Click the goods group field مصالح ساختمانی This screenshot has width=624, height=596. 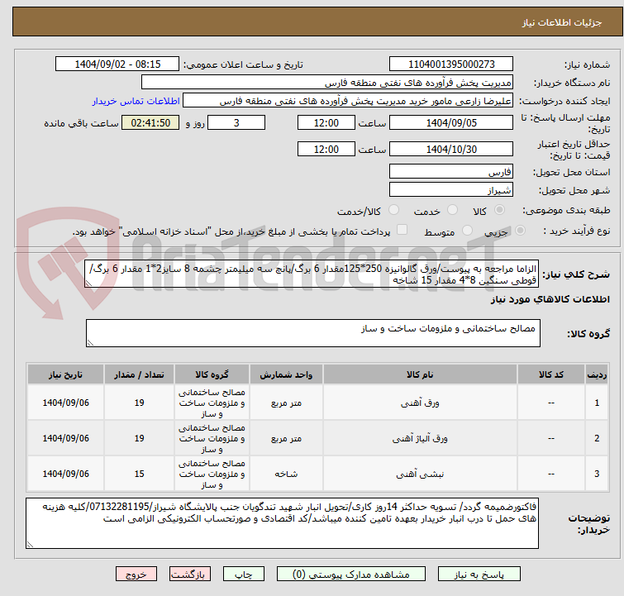coord(313,333)
